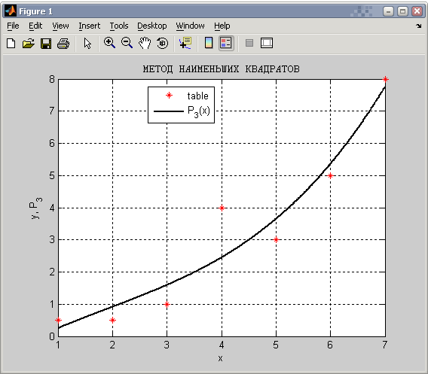Click the plot title МЕТОД НАИМЕНЬШИХ КВАДРАТОВ

pos(221,69)
